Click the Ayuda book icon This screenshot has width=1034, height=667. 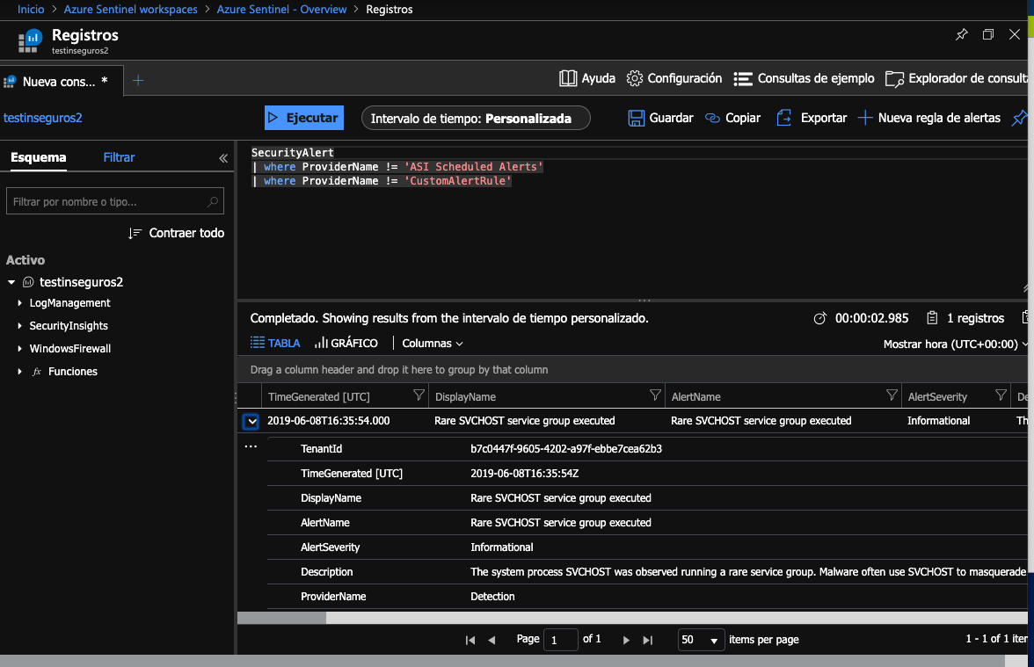coord(568,78)
